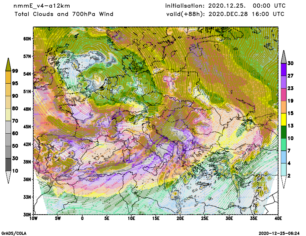Screen dimensions: 306x236
Task: Click the white bottom arrow of cloud legend
Action: click(9, 177)
